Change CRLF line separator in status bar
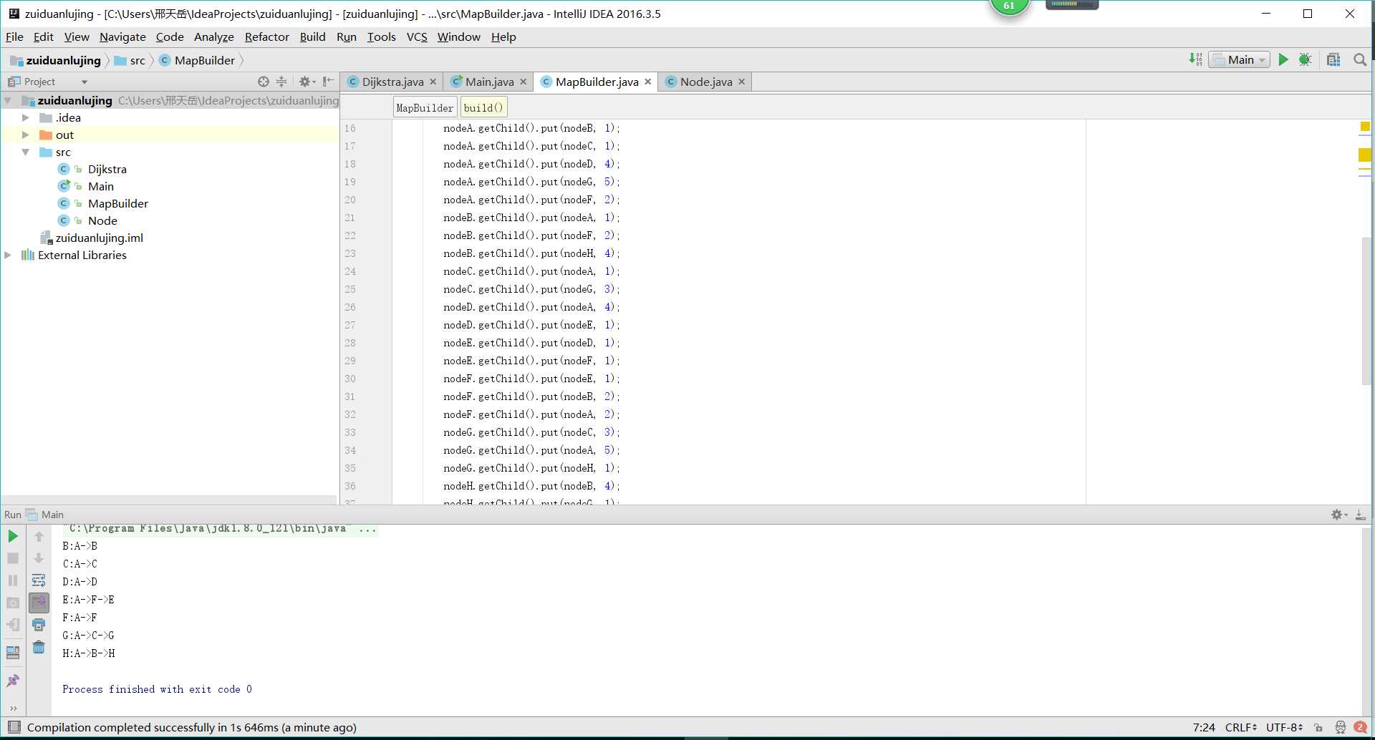The height and width of the screenshot is (740, 1375). pyautogui.click(x=1241, y=727)
